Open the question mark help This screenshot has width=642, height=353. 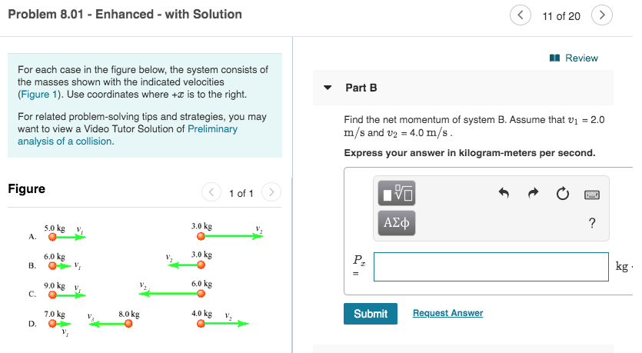pos(591,223)
